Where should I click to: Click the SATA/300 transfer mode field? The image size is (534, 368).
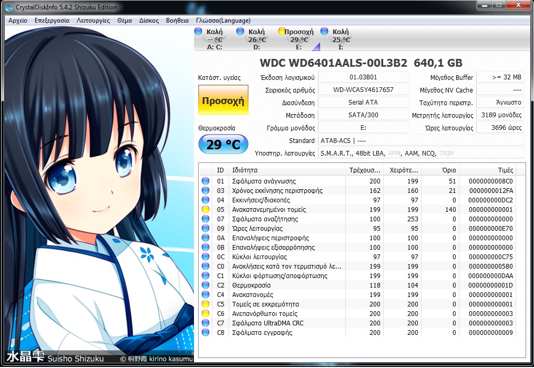coord(363,115)
